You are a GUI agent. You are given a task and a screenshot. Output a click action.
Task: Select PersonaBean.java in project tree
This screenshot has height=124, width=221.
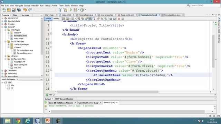[x=24, y=53]
